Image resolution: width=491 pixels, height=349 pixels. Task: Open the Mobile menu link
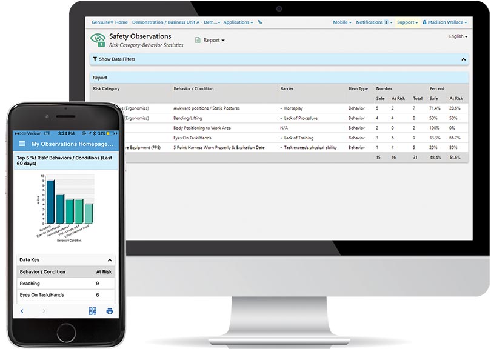click(x=342, y=22)
